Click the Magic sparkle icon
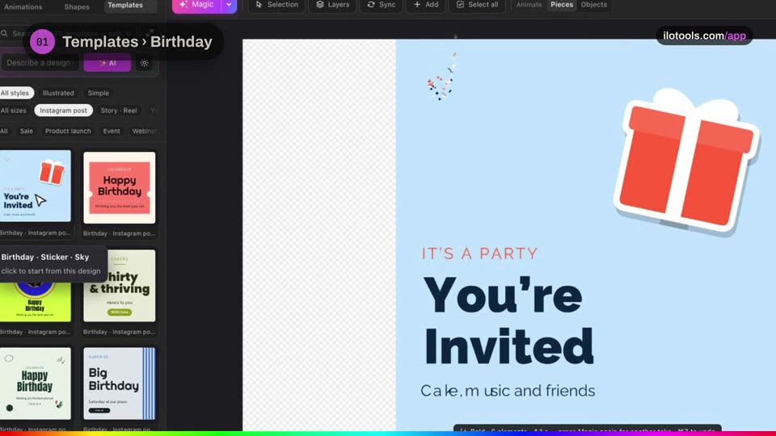This screenshot has height=436, width=776. coord(183,5)
